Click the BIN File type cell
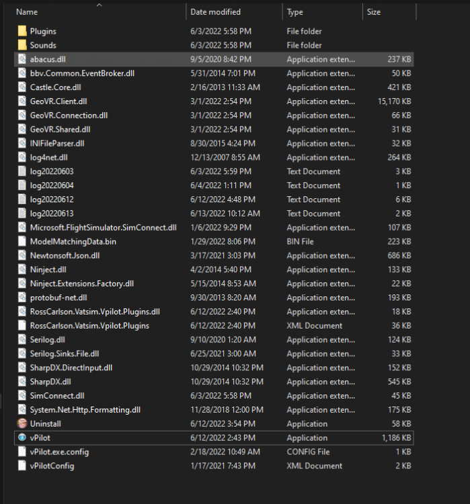 [x=300, y=241]
